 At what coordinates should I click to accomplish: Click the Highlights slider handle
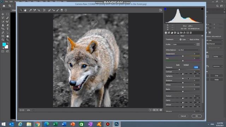pyautogui.click(x=183, y=78)
